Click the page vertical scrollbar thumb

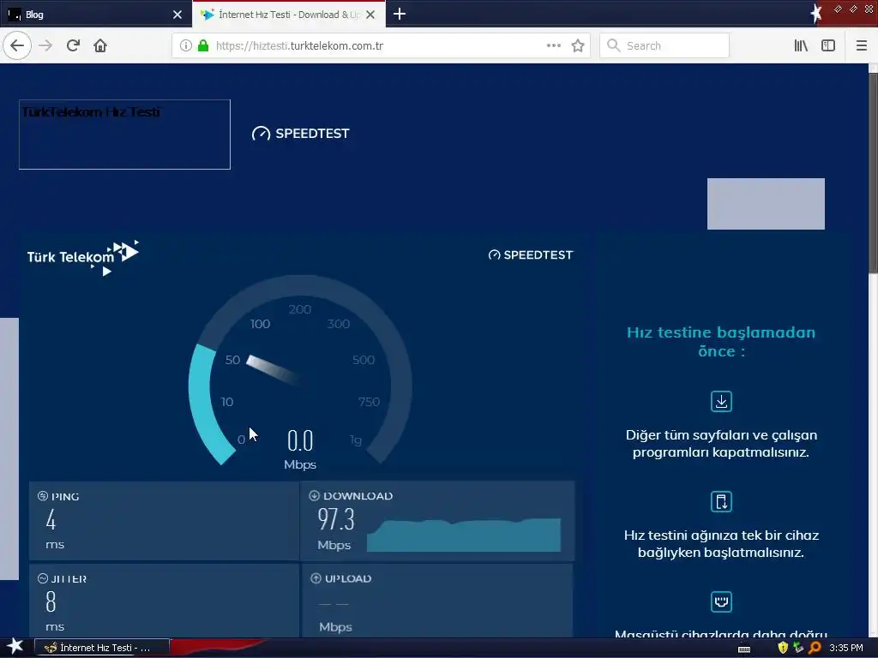pos(873,173)
